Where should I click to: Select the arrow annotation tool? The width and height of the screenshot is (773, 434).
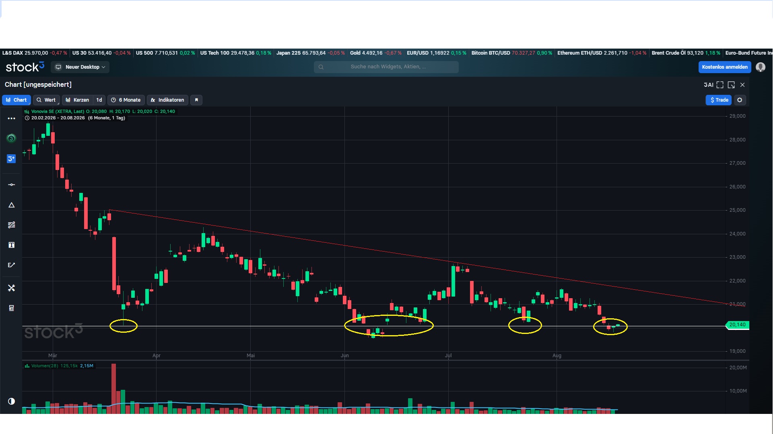pyautogui.click(x=11, y=265)
